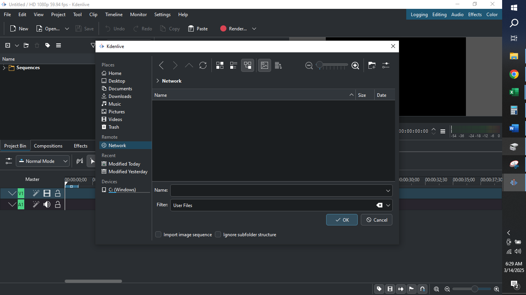
Task: Mute the A1 audio track
Action: coord(47,205)
